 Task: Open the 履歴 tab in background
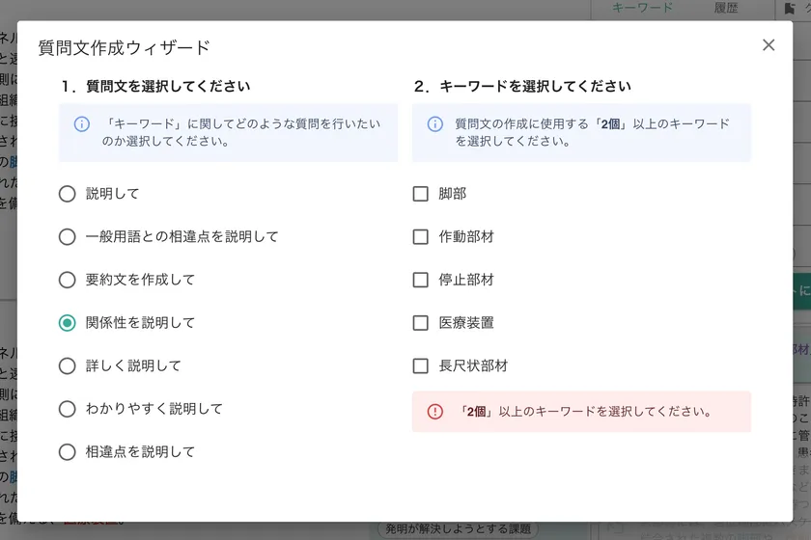coord(726,8)
